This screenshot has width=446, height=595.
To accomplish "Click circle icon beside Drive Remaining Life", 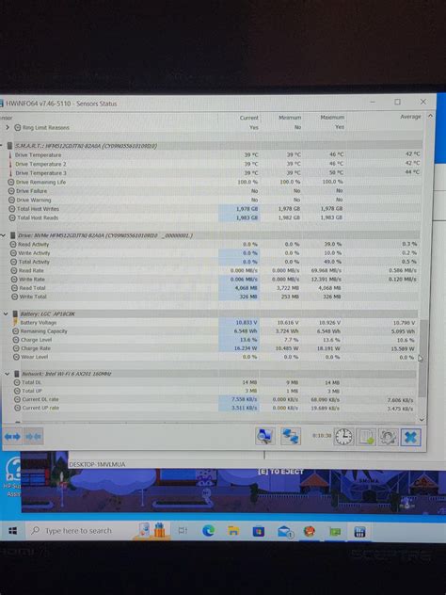I will click(11, 183).
